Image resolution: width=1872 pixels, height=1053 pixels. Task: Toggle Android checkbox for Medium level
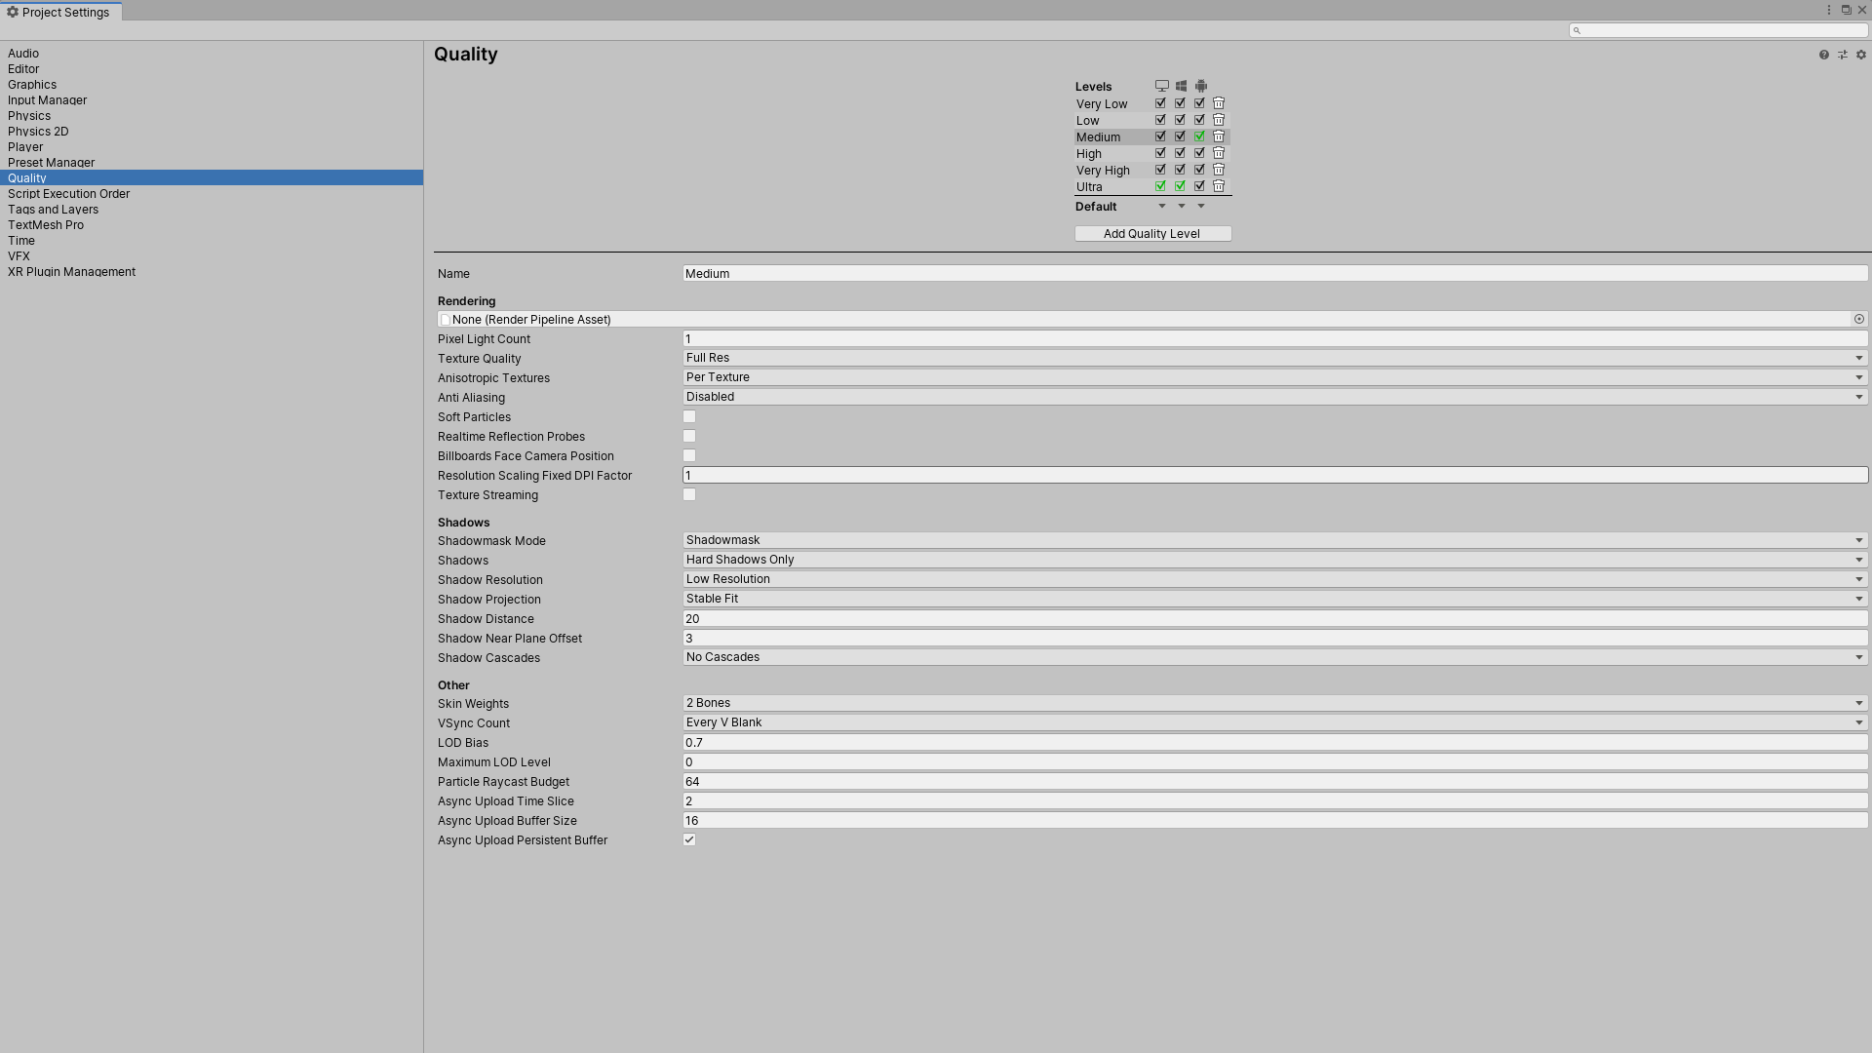click(1200, 136)
